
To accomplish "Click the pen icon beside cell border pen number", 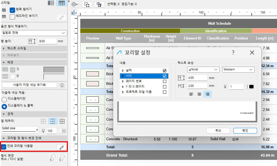I will pos(43,131).
